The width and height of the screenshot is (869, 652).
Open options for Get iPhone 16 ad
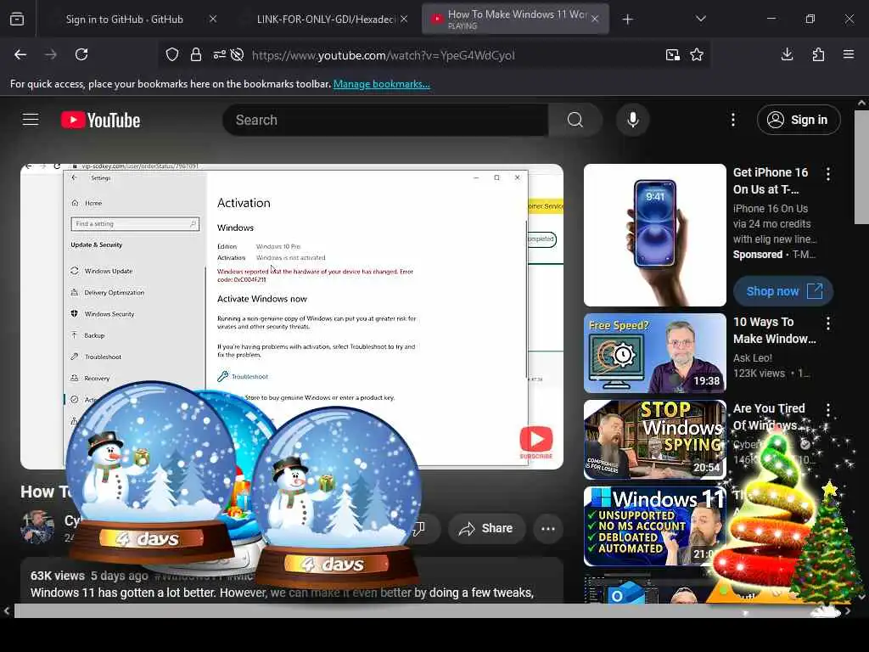pos(828,174)
